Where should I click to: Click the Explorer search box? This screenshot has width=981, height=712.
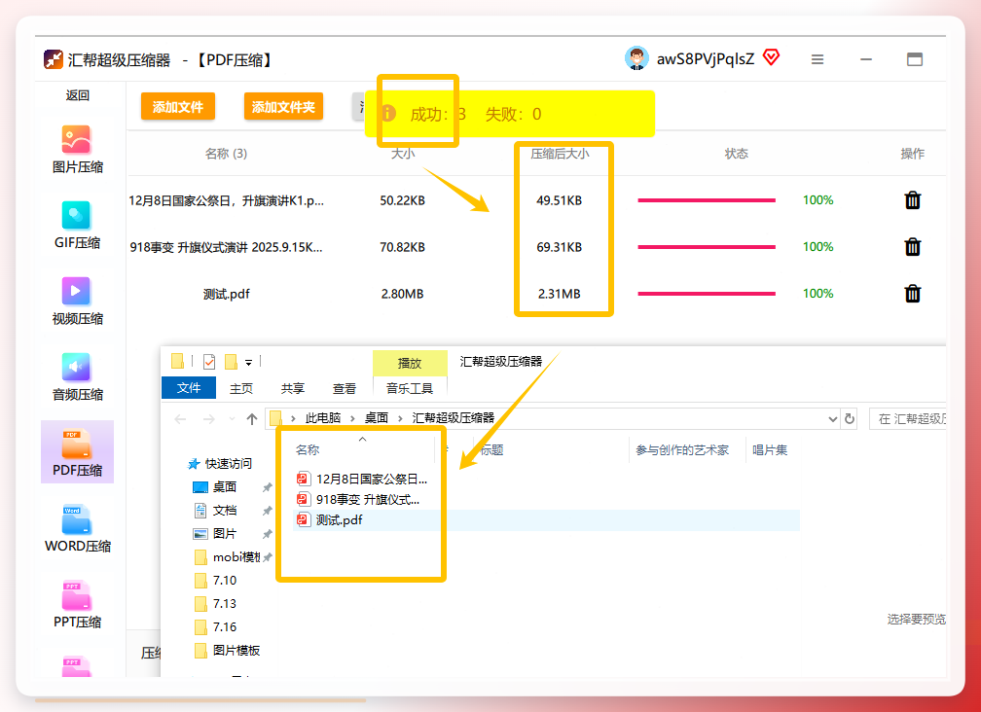pos(907,419)
